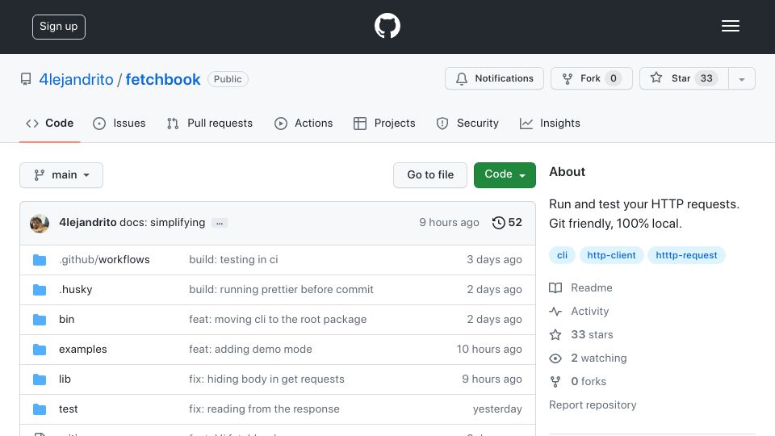The image size is (775, 436).
Task: Open the http-client topic tag
Action: tap(611, 255)
